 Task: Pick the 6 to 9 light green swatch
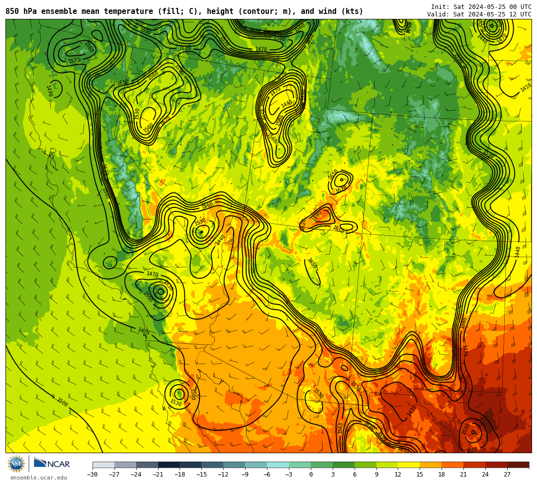pyautogui.click(x=365, y=465)
